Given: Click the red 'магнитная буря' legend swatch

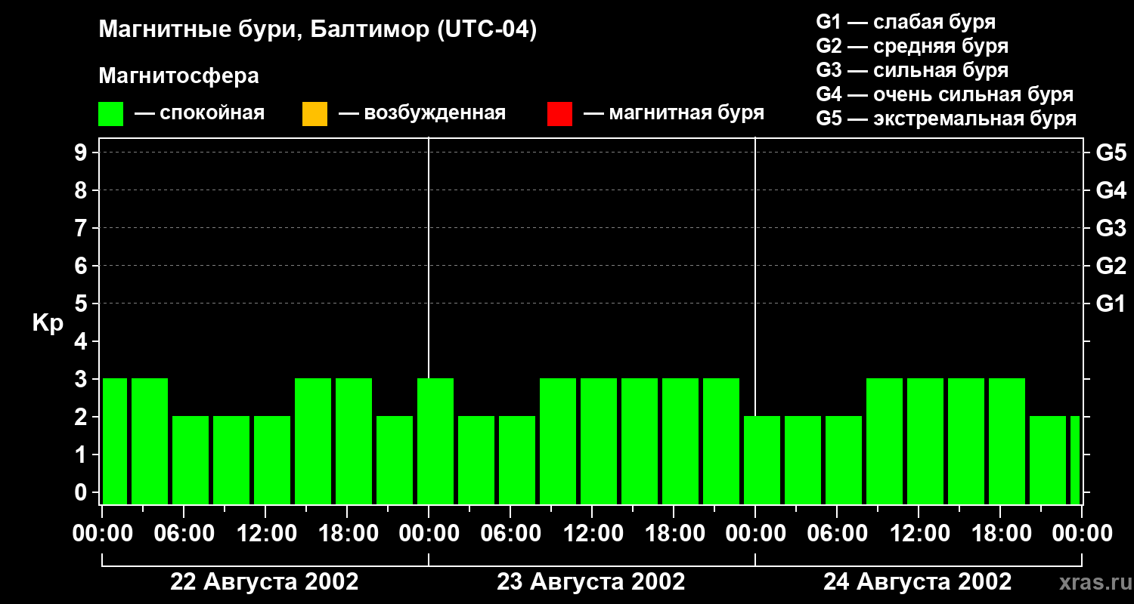Looking at the screenshot, I should tap(559, 114).
